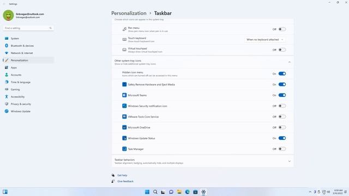The image size is (349, 196).
Task: Toggle Virtual touchpad switch
Action: pyautogui.click(x=282, y=50)
